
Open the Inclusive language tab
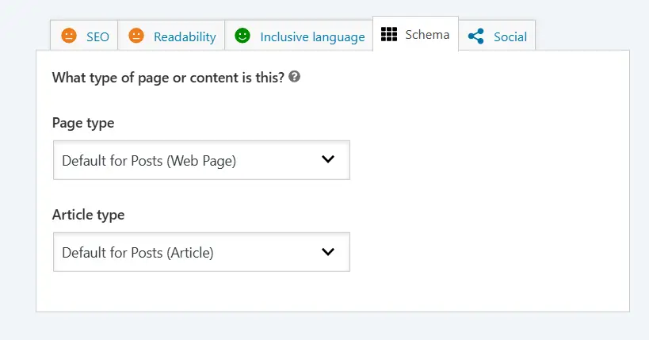pos(299,36)
